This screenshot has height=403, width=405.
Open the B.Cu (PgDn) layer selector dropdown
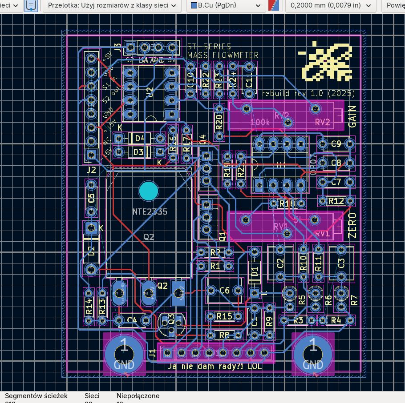[x=227, y=5]
